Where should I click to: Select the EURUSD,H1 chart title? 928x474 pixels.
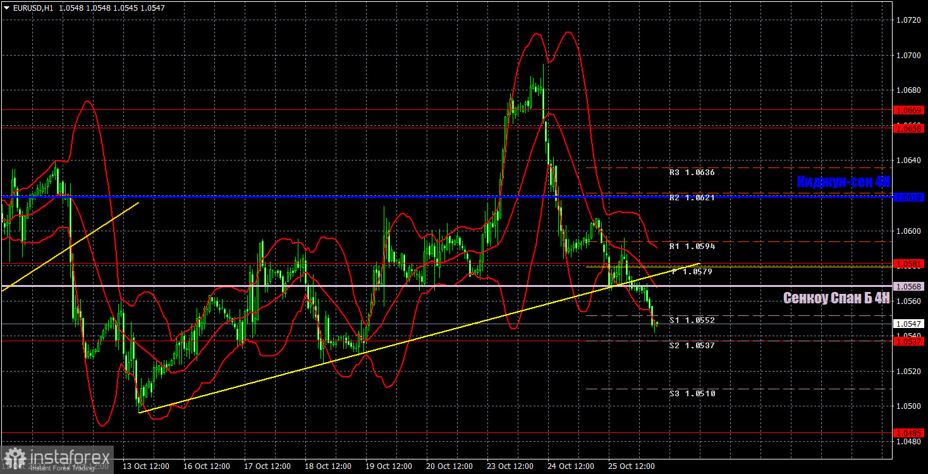(33, 8)
